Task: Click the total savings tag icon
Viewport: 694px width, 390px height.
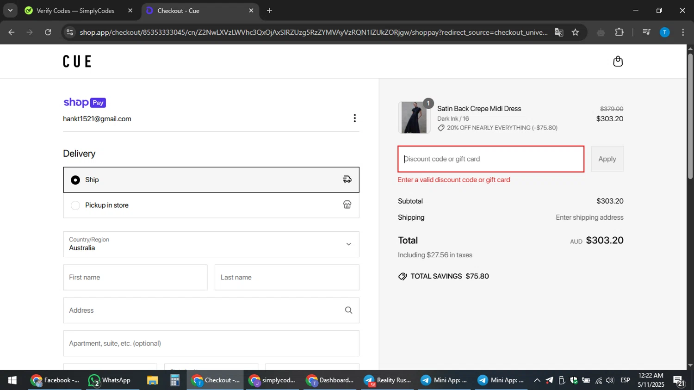Action: (x=403, y=276)
